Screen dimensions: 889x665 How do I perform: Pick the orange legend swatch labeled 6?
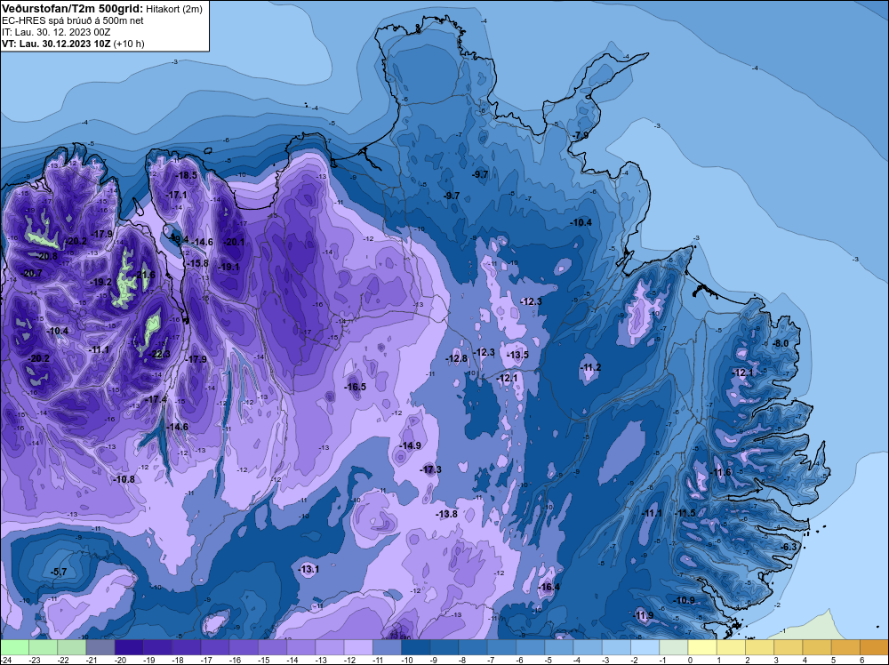click(874, 647)
